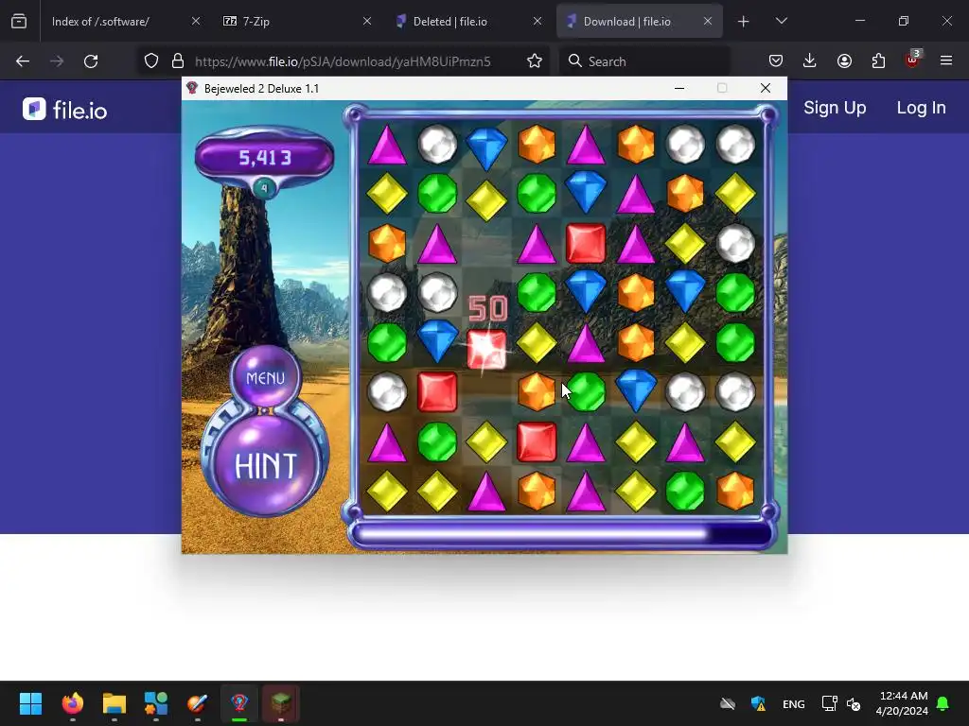Select the top-right white round gem

tap(734, 145)
